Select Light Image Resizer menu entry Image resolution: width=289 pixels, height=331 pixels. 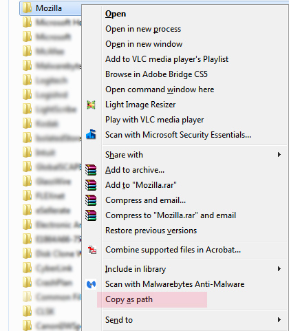tap(140, 105)
